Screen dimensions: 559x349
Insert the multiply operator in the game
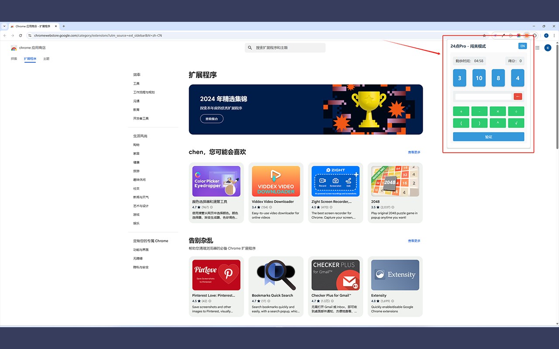(498, 111)
